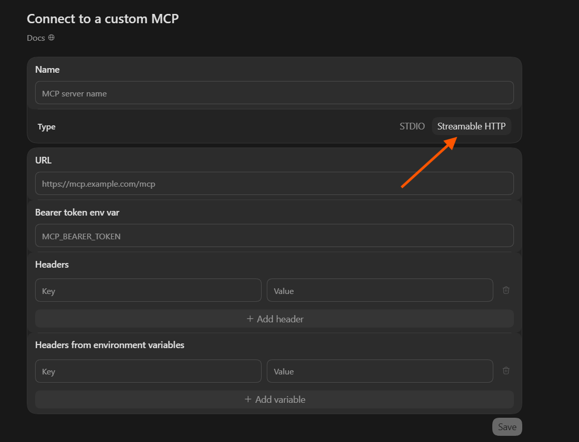The width and height of the screenshot is (579, 442).
Task: Click the Add header button
Action: (x=275, y=319)
